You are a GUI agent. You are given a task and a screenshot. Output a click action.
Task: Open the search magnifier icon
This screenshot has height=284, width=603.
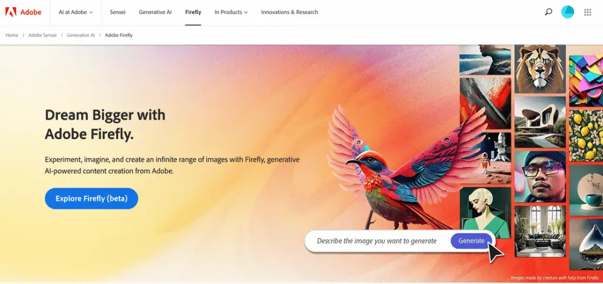(x=549, y=12)
